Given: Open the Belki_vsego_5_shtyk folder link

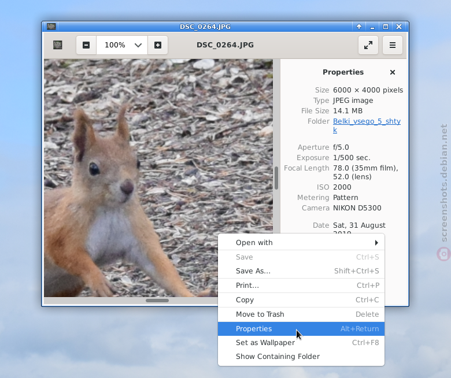Looking at the screenshot, I should (x=367, y=125).
